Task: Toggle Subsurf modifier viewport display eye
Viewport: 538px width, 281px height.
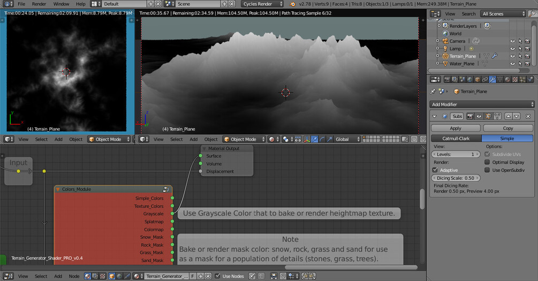Action: pyautogui.click(x=479, y=116)
